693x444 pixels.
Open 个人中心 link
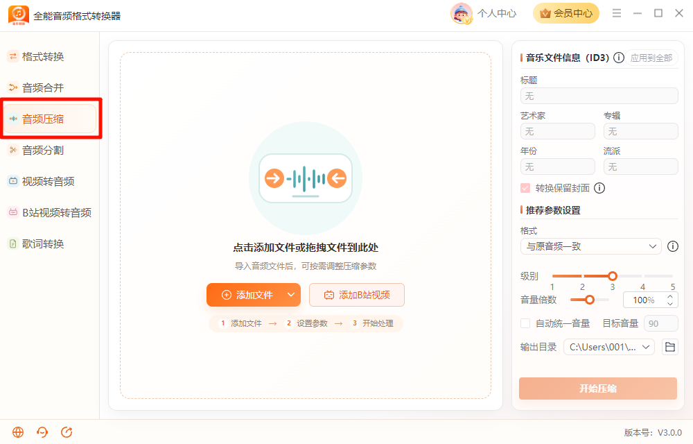click(497, 13)
